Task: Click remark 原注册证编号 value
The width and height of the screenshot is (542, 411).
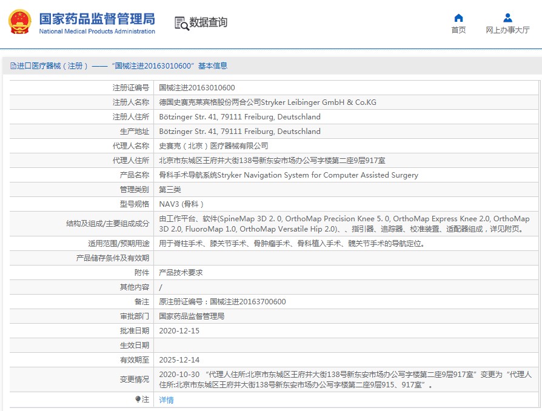Action: click(222, 302)
